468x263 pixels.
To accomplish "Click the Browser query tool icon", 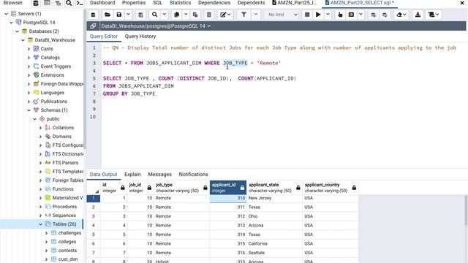I will [x=36, y=3].
